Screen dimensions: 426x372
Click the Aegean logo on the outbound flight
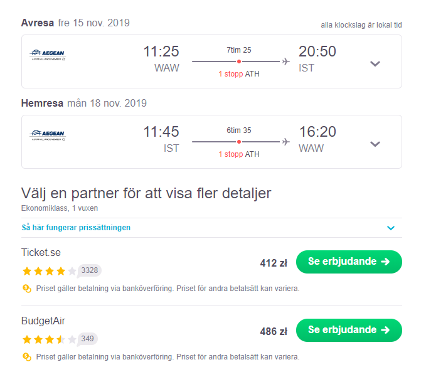tap(48, 55)
